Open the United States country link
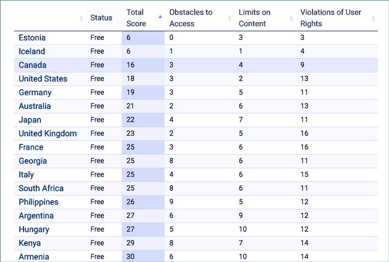Screen dimensions: 389x262 43,79
